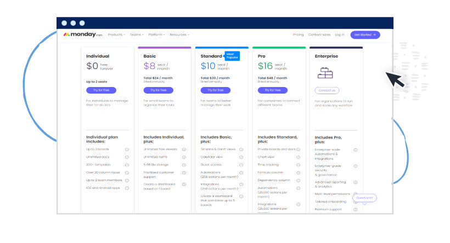
Task: Click the $16 seat / month price
Action: (x=272, y=66)
